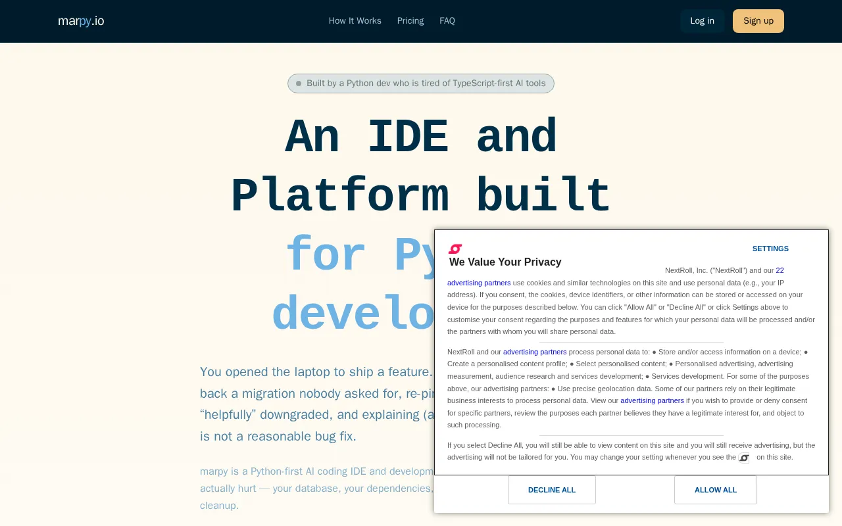Image resolution: width=842 pixels, height=526 pixels.
Task: Go to How It Works section
Action: (x=355, y=21)
